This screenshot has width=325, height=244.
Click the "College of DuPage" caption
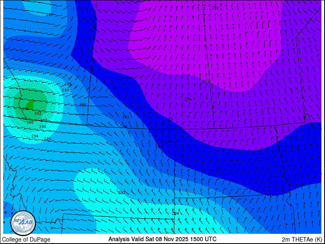tap(26, 240)
